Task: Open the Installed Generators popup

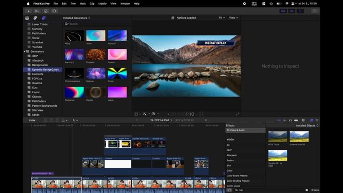Action: [x=76, y=18]
